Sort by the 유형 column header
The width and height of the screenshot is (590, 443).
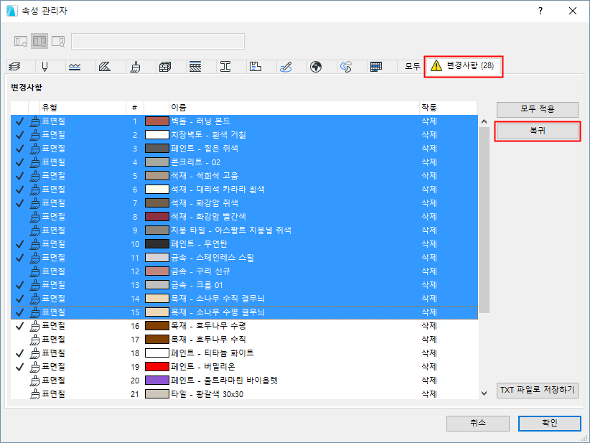pos(83,108)
